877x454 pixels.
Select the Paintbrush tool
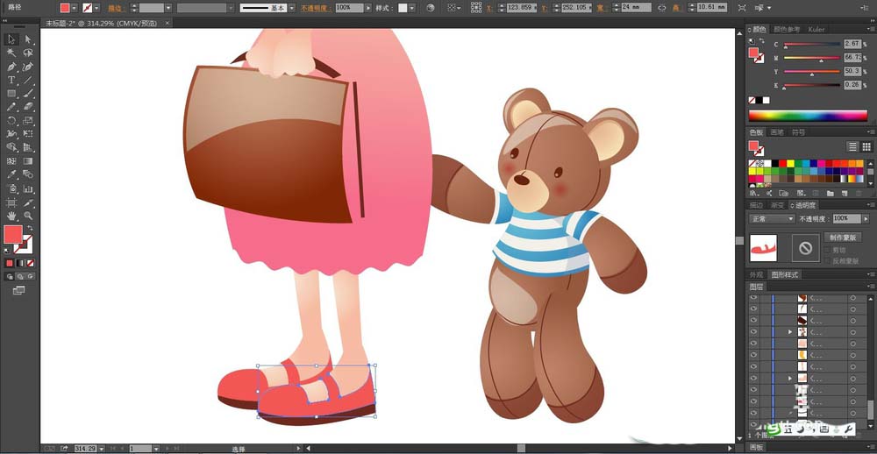tap(28, 94)
